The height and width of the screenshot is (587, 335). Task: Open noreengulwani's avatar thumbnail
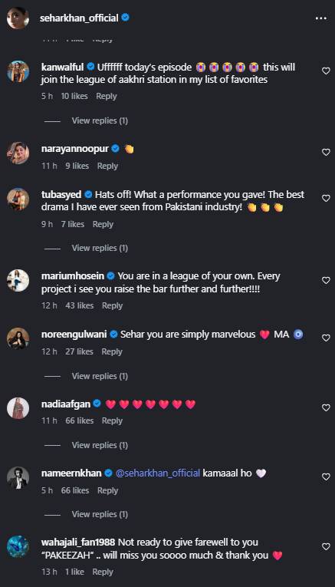[x=18, y=338]
